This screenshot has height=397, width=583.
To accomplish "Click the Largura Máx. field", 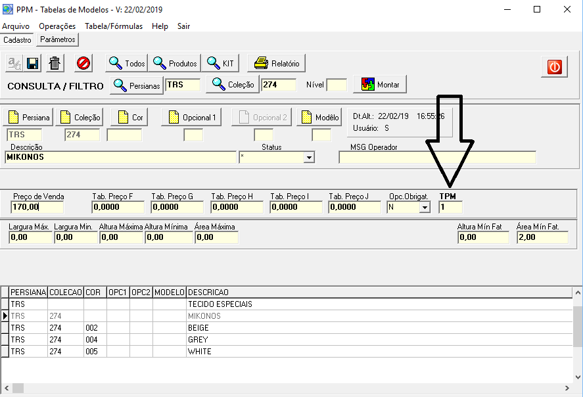I will (x=30, y=237).
